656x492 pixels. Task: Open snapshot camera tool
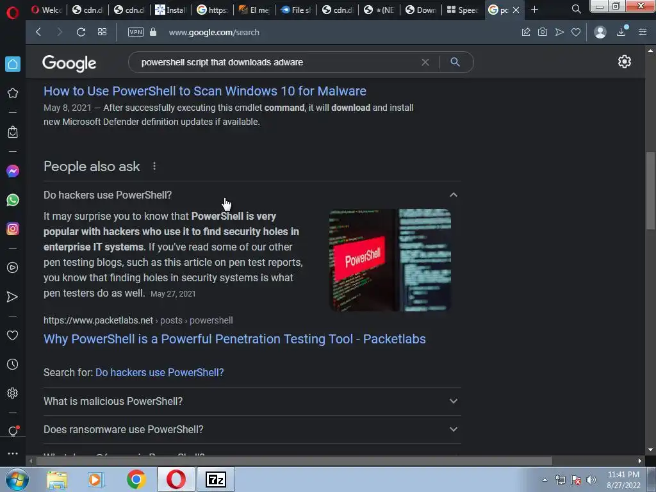tap(543, 32)
